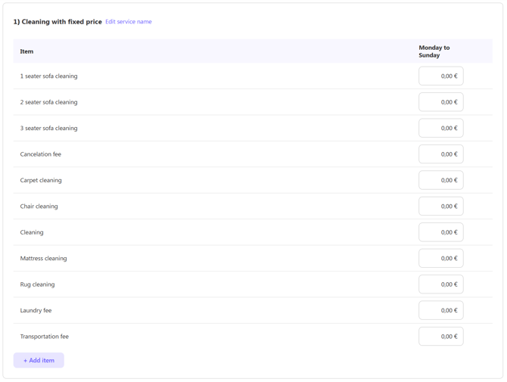The height and width of the screenshot is (382, 507).
Task: Click the Transportation fee price field
Action: [x=440, y=337]
